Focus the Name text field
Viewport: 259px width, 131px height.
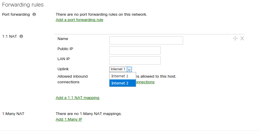[x=146, y=40]
